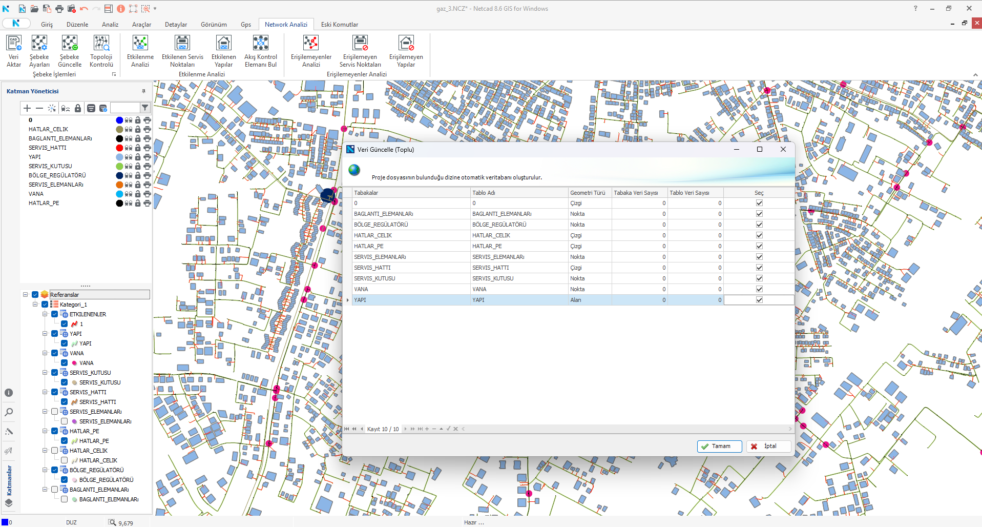Collapse the Referanslar tree node
The height and width of the screenshot is (527, 982).
point(26,295)
